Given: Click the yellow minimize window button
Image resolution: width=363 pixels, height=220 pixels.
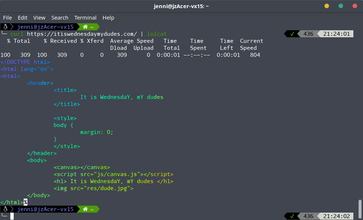Looking at the screenshot, I should (327, 6).
